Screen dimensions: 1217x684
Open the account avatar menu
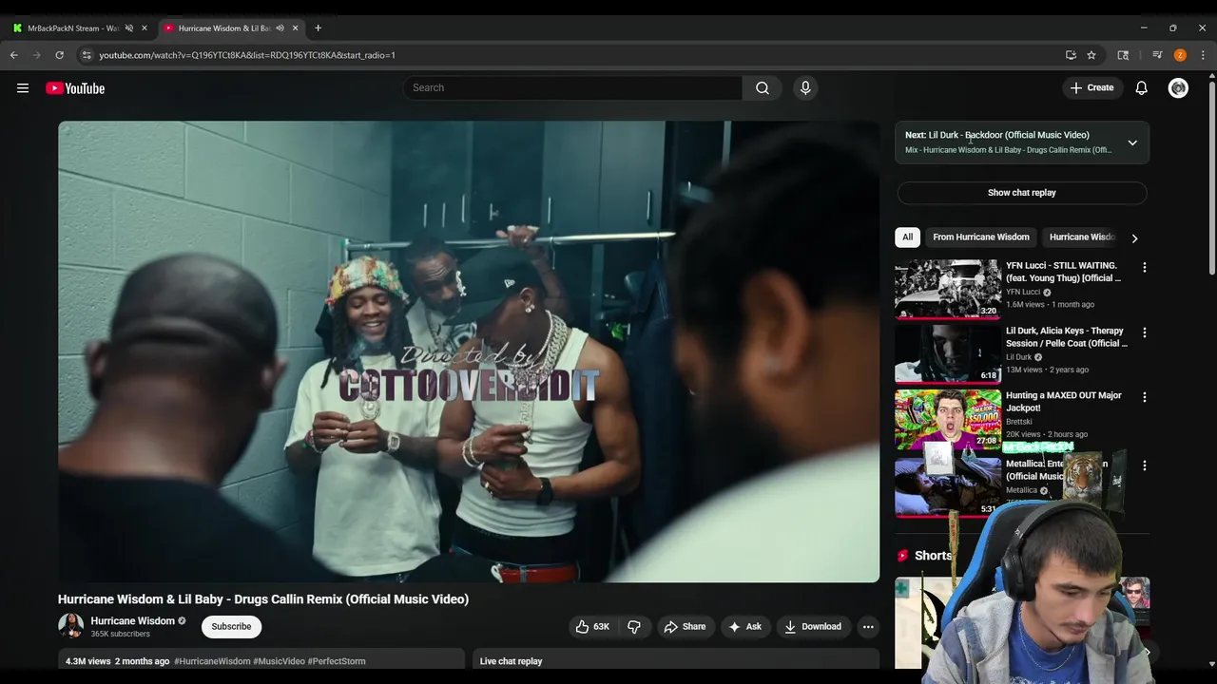point(1179,88)
